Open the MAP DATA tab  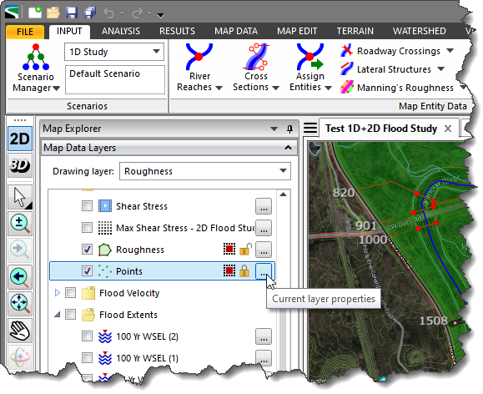tap(236, 32)
